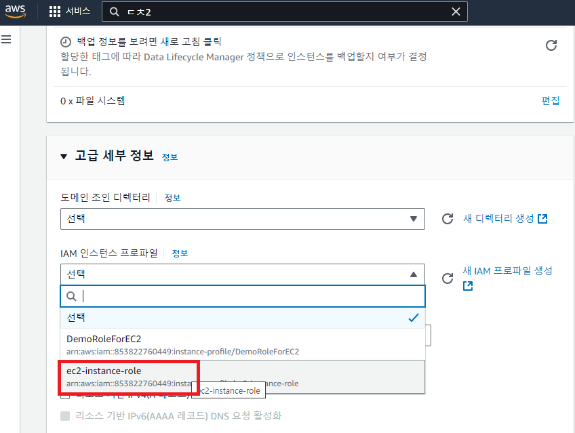575x433 pixels.
Task: Open the 도메인 조인 디렉터리 dropdown
Action: coord(242,219)
